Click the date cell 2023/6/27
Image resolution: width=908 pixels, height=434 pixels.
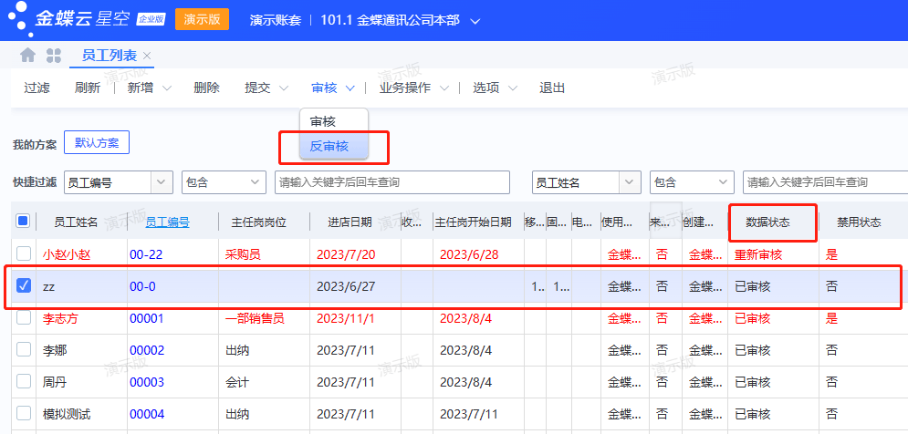347,286
